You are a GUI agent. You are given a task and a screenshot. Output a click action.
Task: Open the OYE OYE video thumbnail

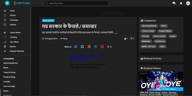pyautogui.click(x=161, y=81)
